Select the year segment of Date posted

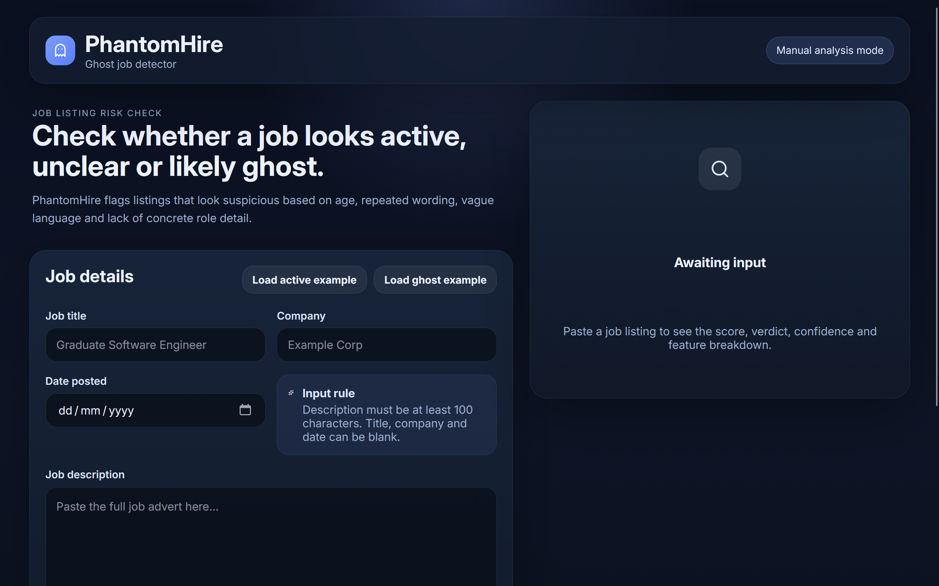point(121,410)
